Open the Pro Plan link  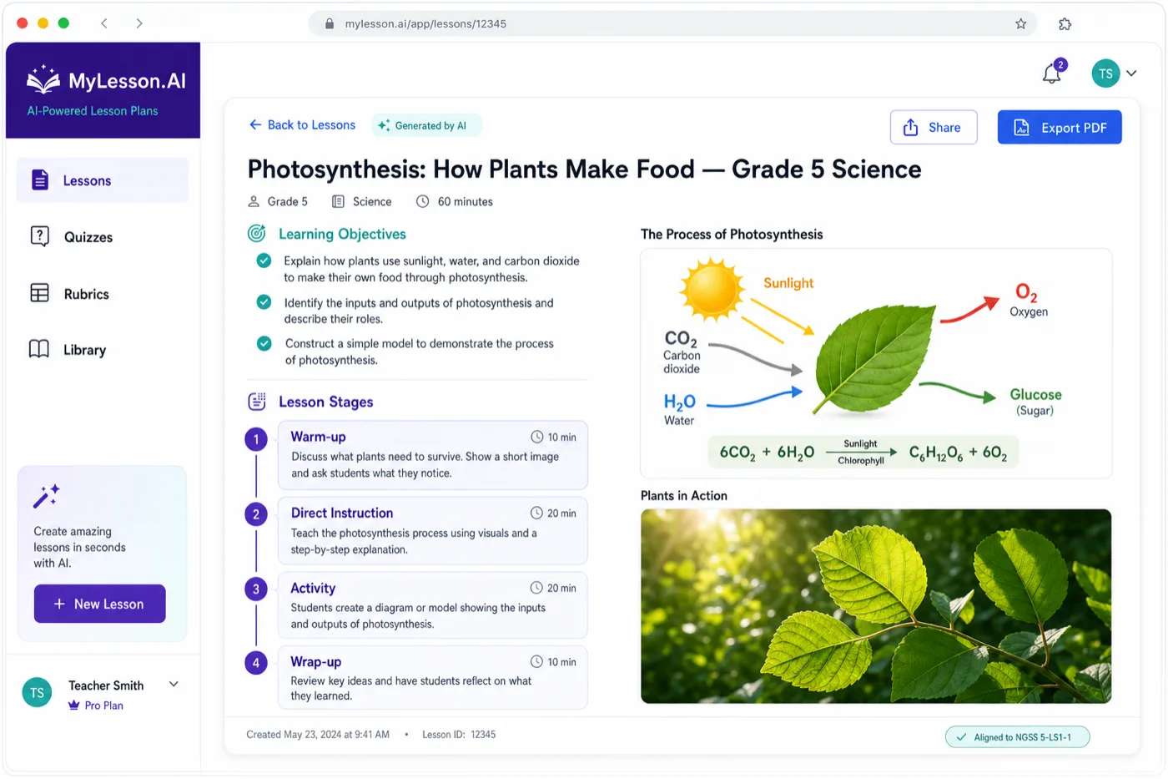tap(103, 706)
